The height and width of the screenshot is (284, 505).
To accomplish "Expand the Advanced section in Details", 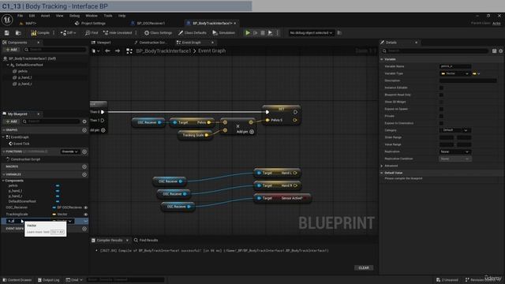I will tap(382, 166).
